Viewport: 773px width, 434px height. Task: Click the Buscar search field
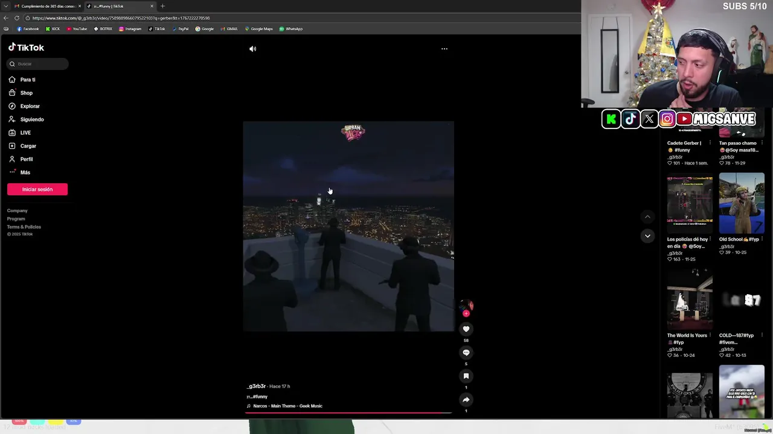pyautogui.click(x=37, y=64)
